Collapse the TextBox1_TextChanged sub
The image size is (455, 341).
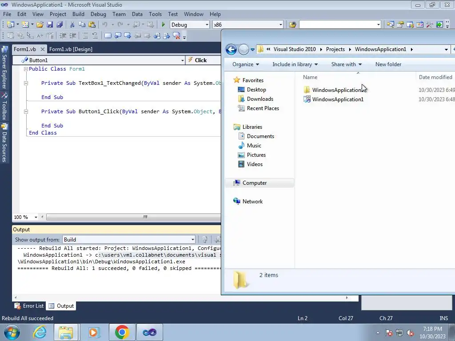[26, 83]
